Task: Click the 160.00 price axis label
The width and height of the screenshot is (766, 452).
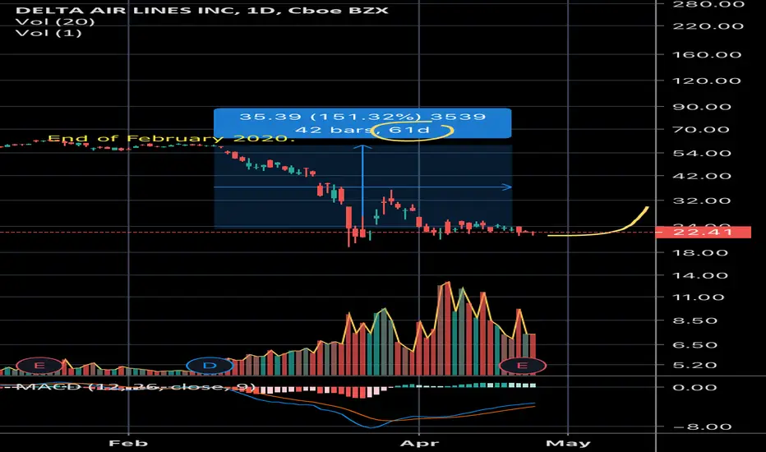Action: point(708,54)
